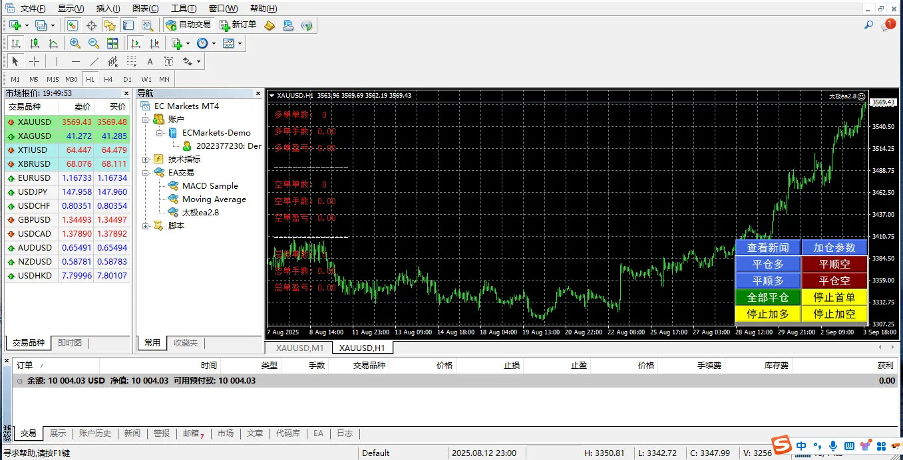Toggle the chart auto scroll button
The image size is (903, 460).
point(136,43)
